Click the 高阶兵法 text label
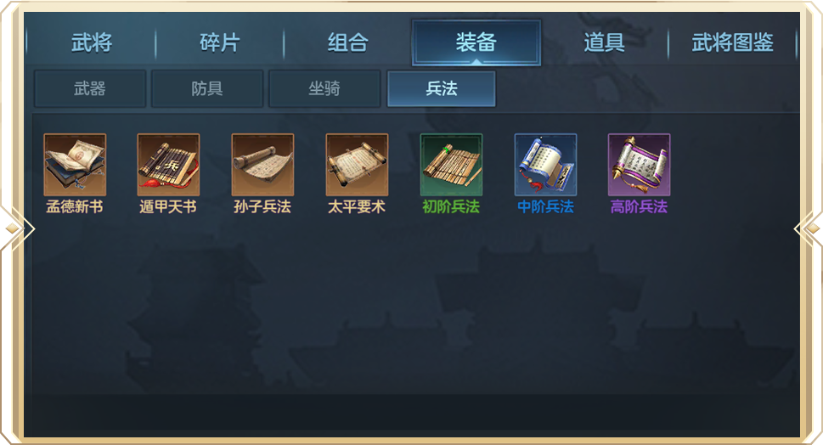Viewport: 823px width, 445px height. pyautogui.click(x=639, y=206)
